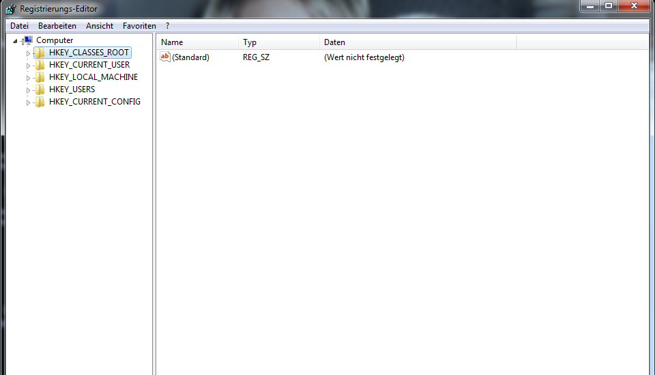Image resolution: width=655 pixels, height=375 pixels.
Task: Open the ? help menu
Action: [x=168, y=26]
